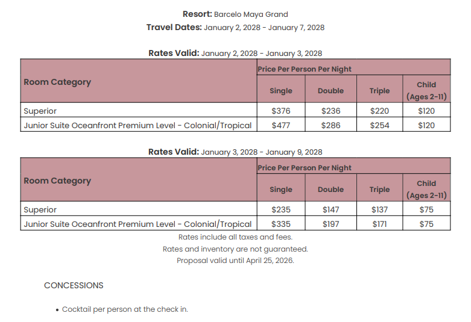Select the proposal valid until April 25 text
Viewport: 471px width, 322px height.
pos(235,261)
